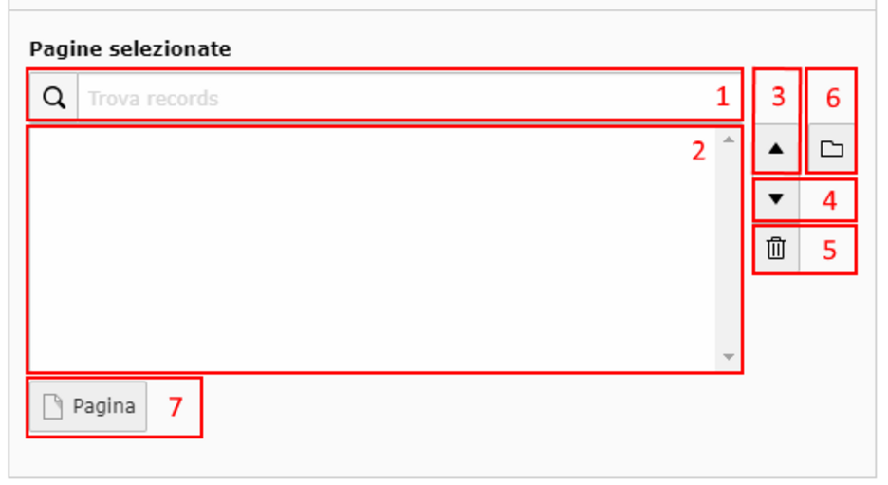Move selected page down with triangle button
Screen dimensions: 888x485
[x=776, y=199]
